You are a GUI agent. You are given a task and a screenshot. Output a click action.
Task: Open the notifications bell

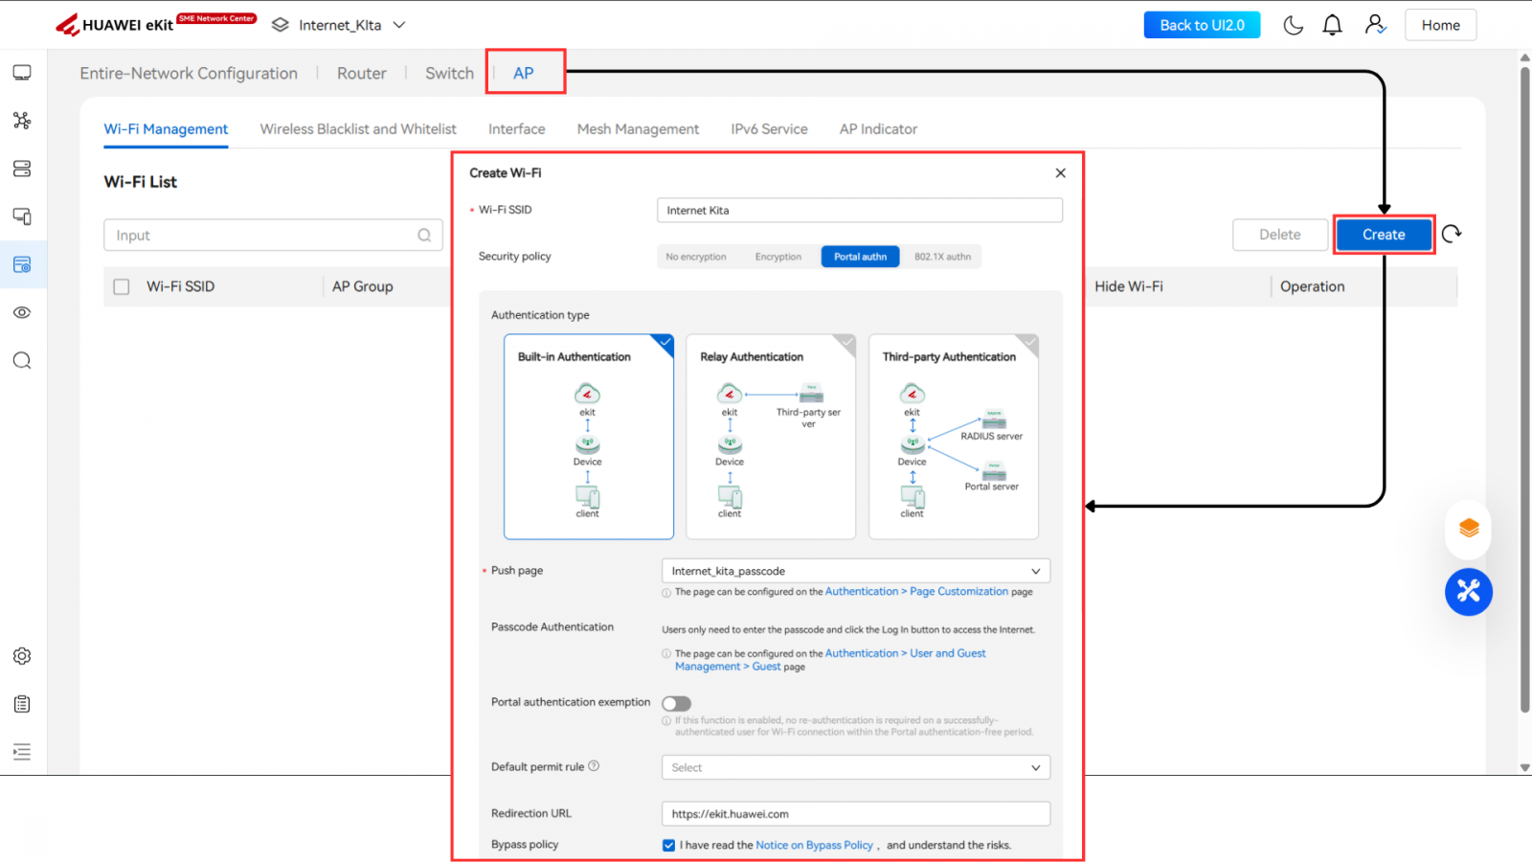(1332, 25)
